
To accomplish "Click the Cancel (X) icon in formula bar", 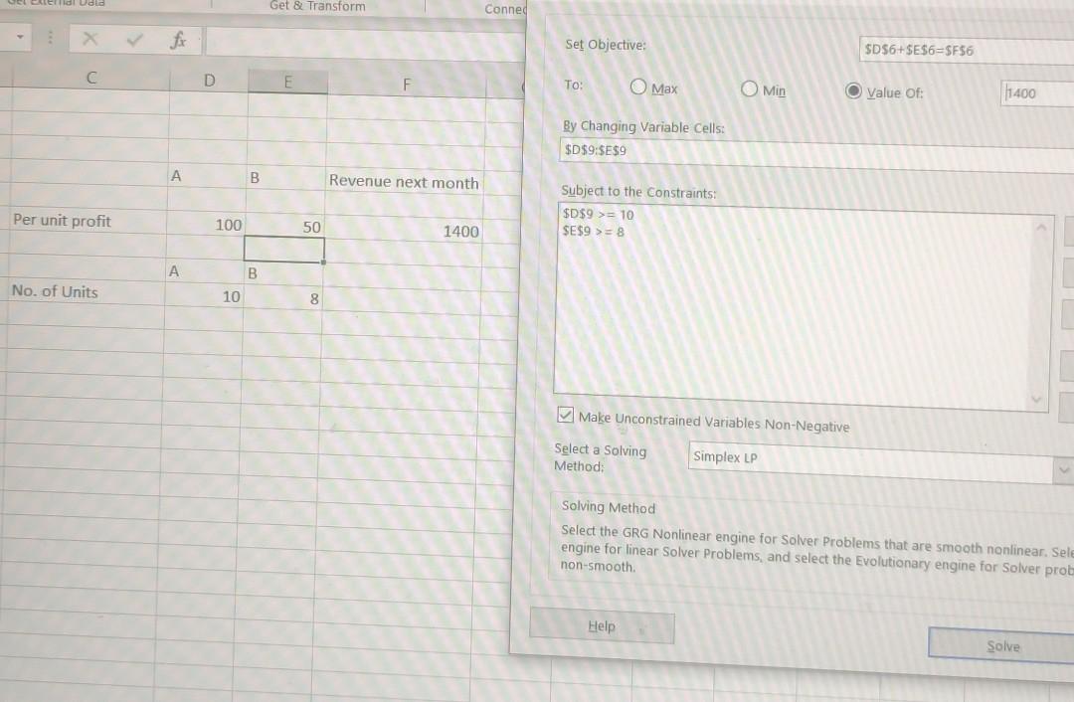I will (89, 38).
